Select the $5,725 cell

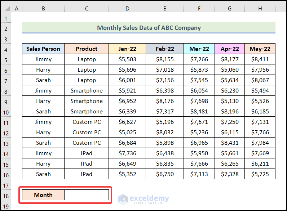(x=260, y=174)
